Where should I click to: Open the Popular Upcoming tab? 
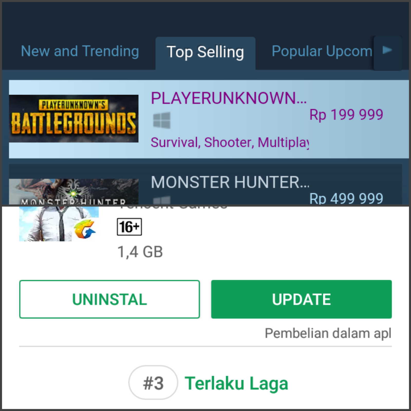(x=322, y=51)
